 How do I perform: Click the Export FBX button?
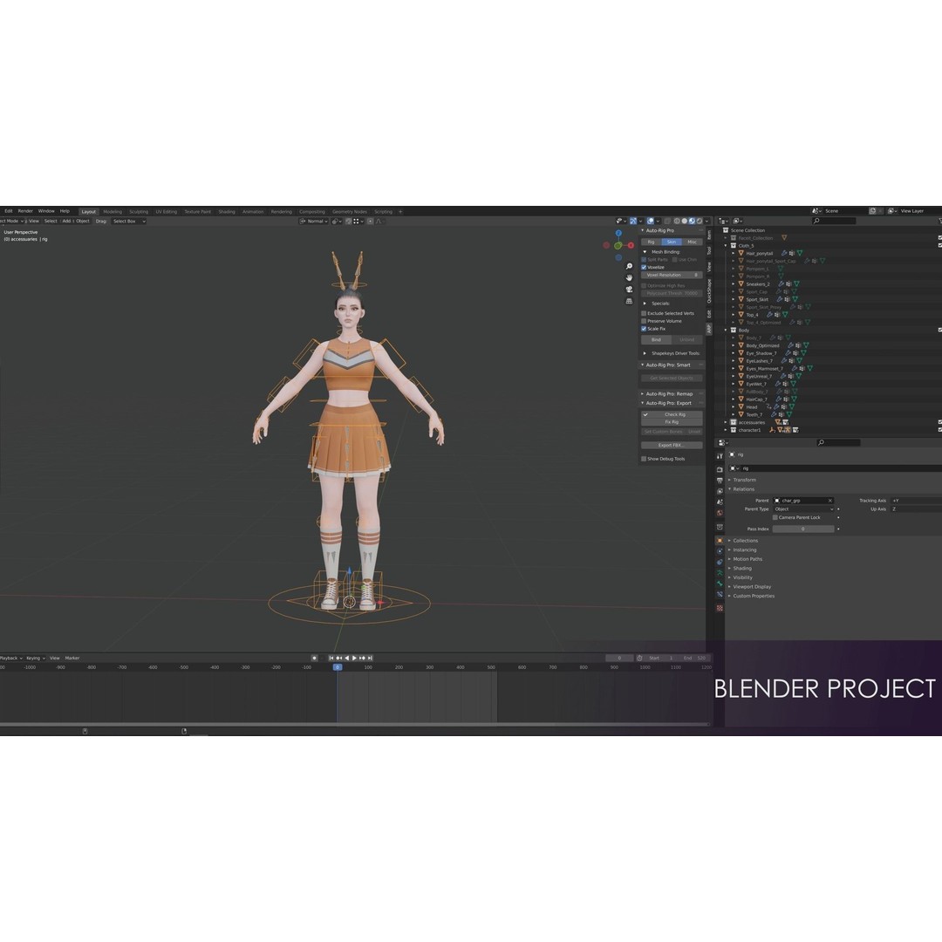pyautogui.click(x=672, y=445)
